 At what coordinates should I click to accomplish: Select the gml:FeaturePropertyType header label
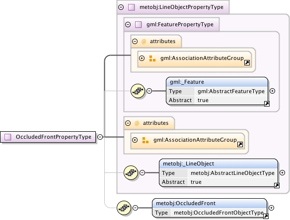coord(180,24)
